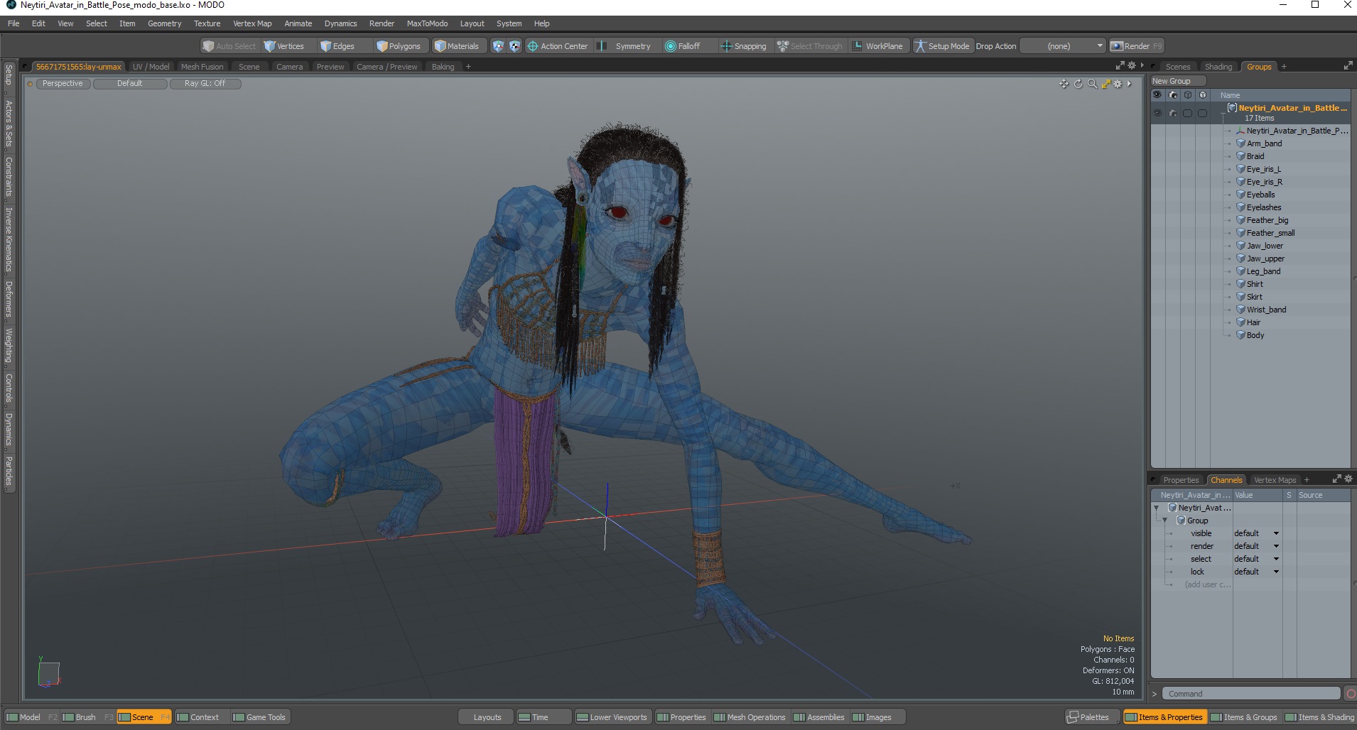This screenshot has height=730, width=1357.
Task: Toggle the select checkbox for Neytiri group
Action: pos(1187,113)
